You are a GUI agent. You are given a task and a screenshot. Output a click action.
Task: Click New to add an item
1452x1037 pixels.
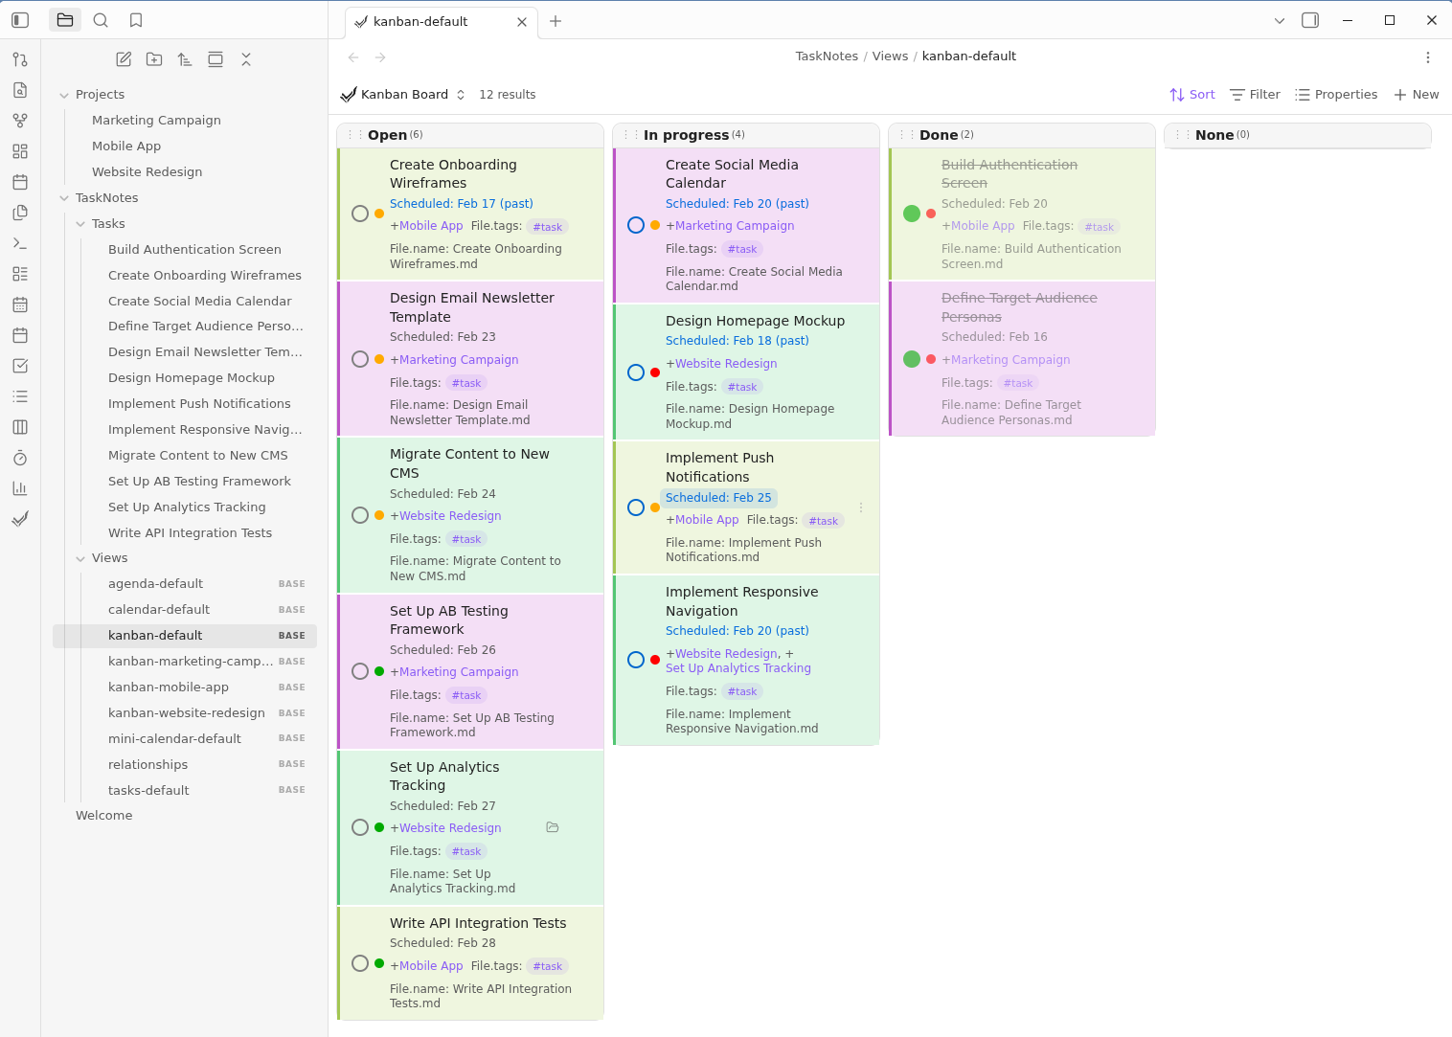[1416, 95]
